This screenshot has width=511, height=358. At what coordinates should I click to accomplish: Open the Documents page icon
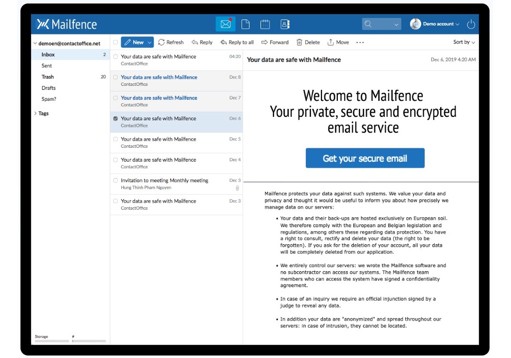246,24
